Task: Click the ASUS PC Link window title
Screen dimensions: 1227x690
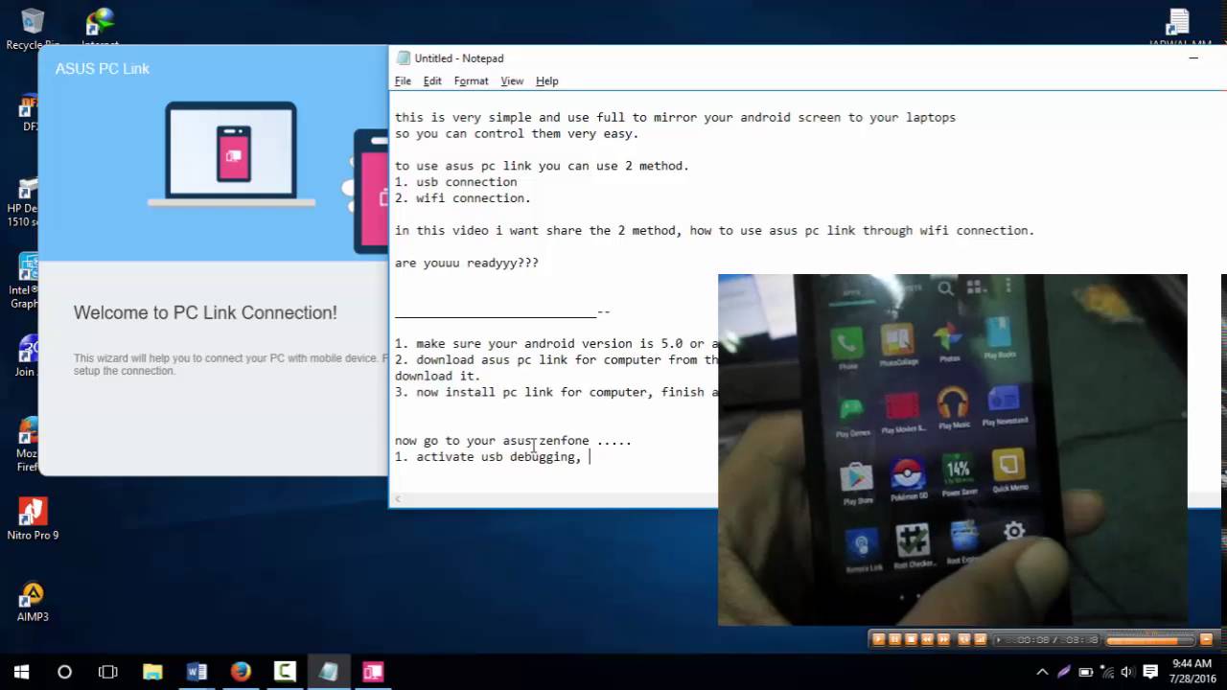Action: 103,69
